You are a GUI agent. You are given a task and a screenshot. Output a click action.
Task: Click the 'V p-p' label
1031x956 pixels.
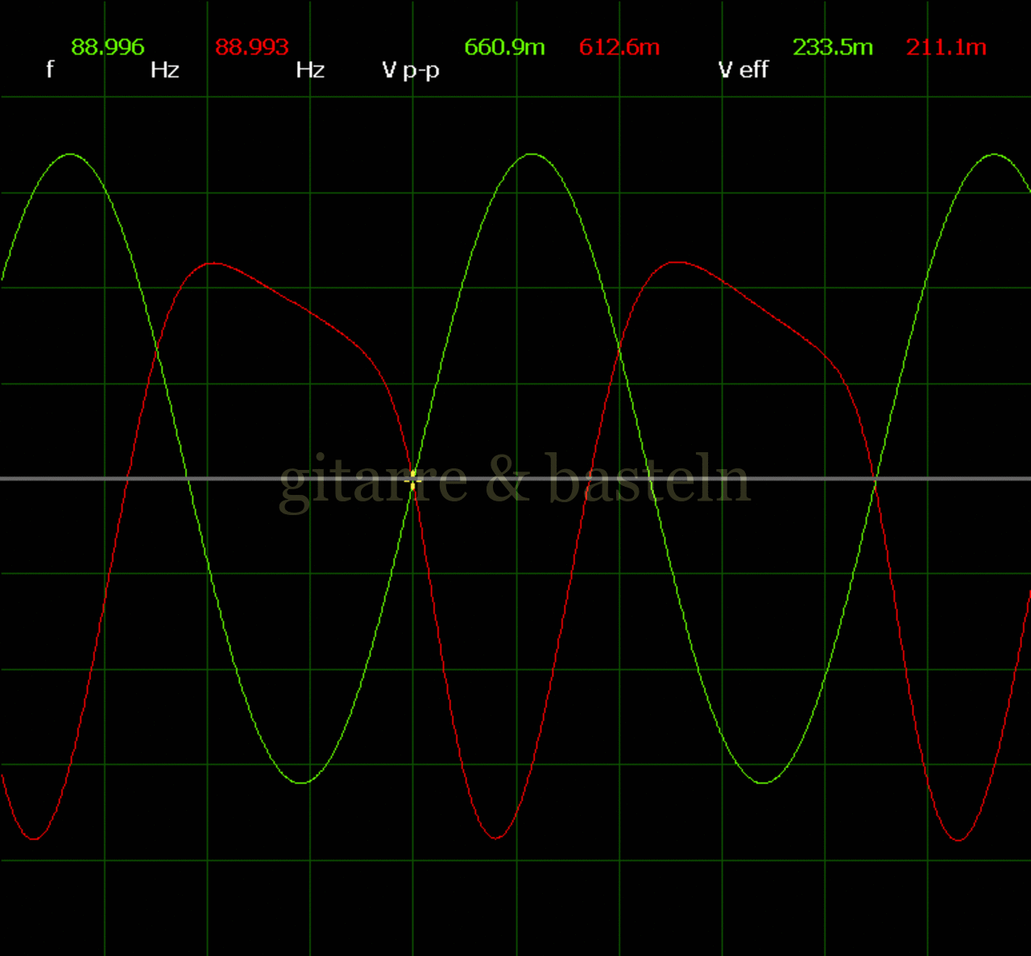pos(411,71)
